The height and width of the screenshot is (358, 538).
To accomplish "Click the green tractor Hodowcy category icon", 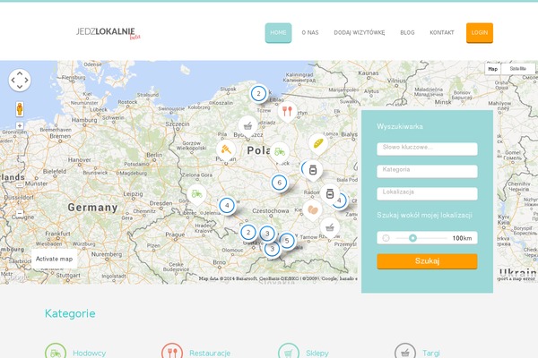I will coord(56,351).
